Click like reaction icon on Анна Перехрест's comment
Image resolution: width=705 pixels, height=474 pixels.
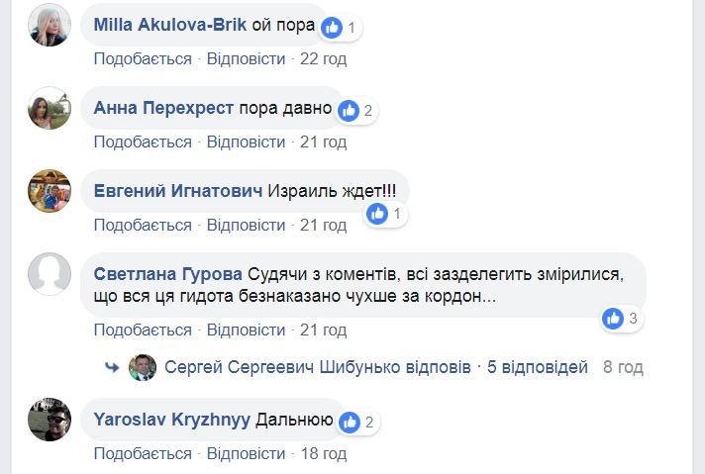pos(349,111)
